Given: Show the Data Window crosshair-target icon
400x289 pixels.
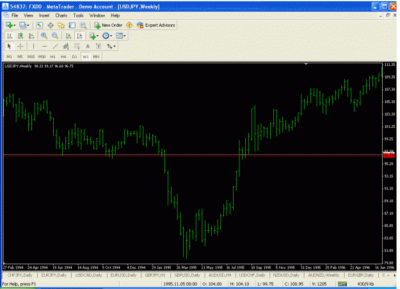Looking at the screenshot, I should 51,25.
